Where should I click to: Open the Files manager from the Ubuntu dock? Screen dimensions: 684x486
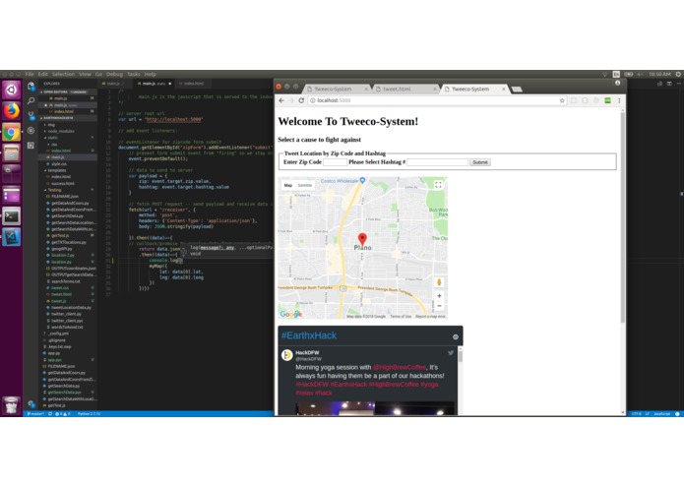point(12,153)
